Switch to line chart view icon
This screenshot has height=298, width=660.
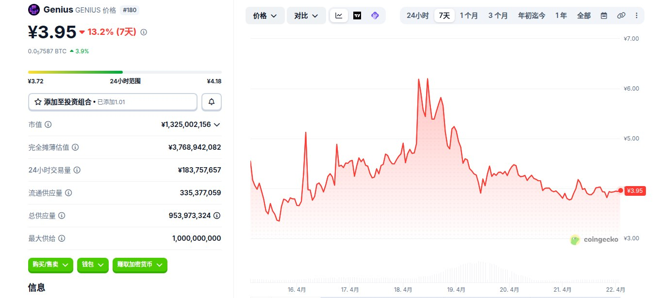pyautogui.click(x=339, y=16)
